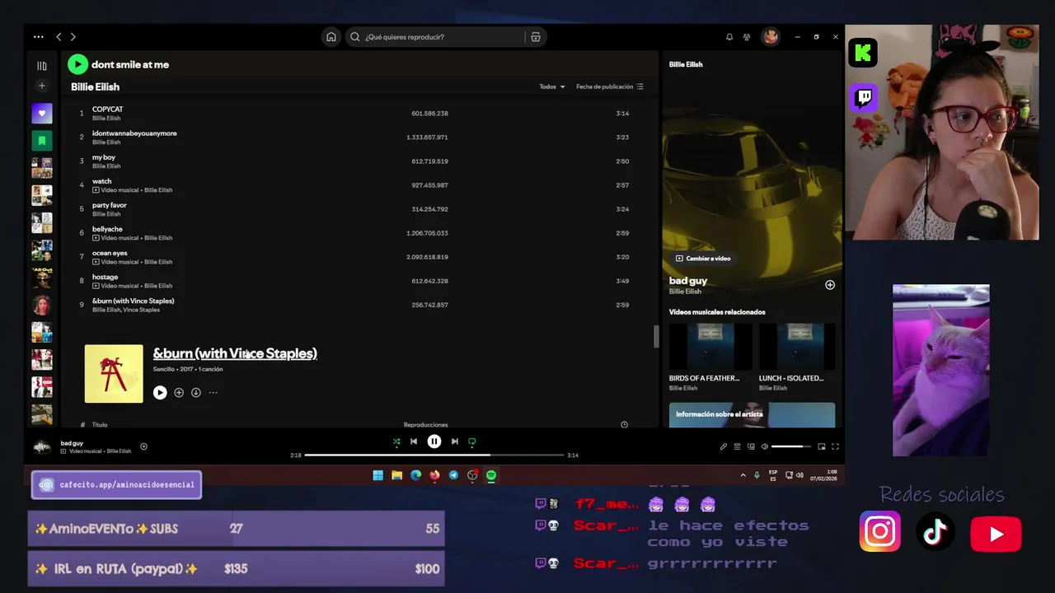The image size is (1055, 593).
Task: Expand Your Library sidebar icon
Action: click(42, 66)
